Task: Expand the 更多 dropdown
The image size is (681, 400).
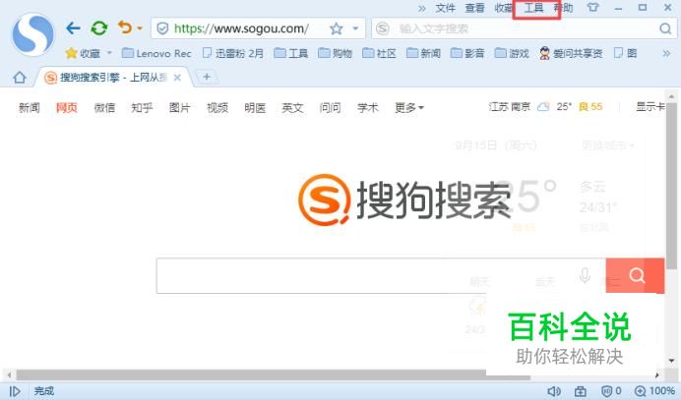Action: coord(409,107)
